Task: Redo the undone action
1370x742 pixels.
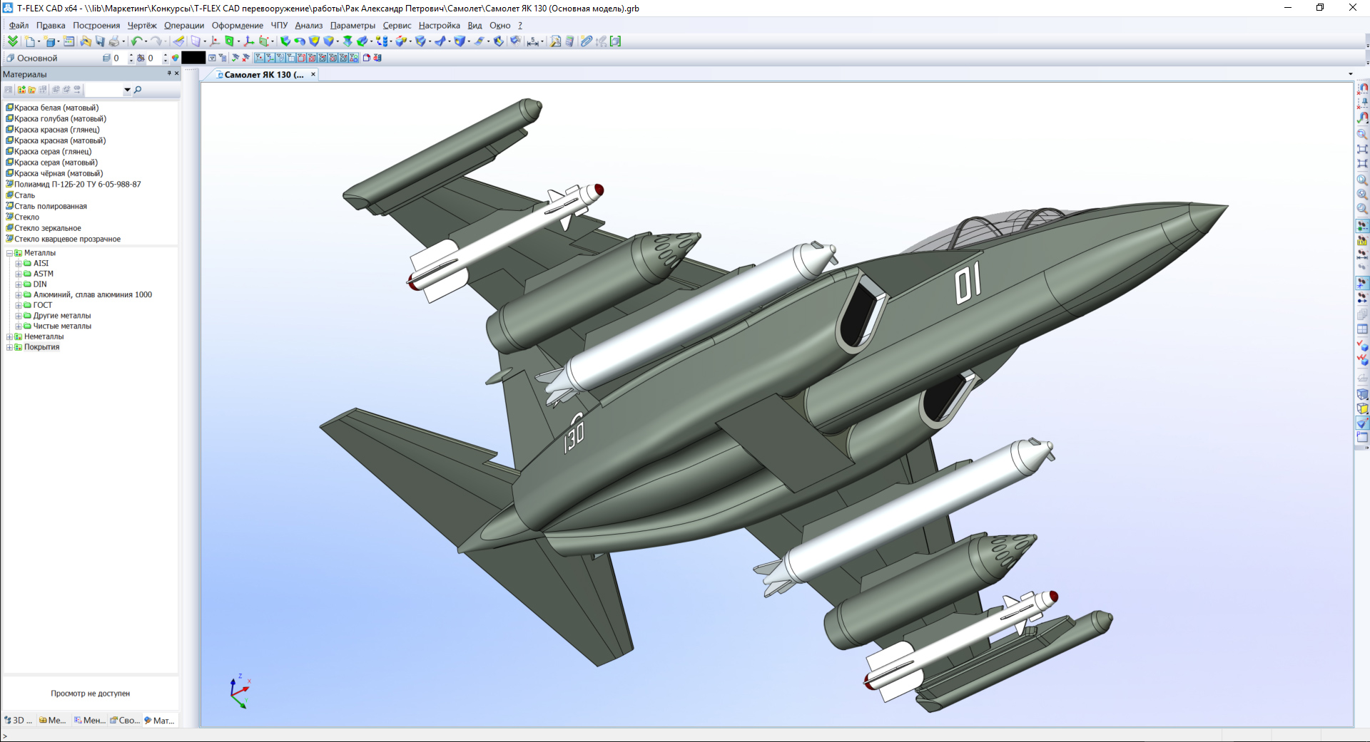Action: click(157, 41)
